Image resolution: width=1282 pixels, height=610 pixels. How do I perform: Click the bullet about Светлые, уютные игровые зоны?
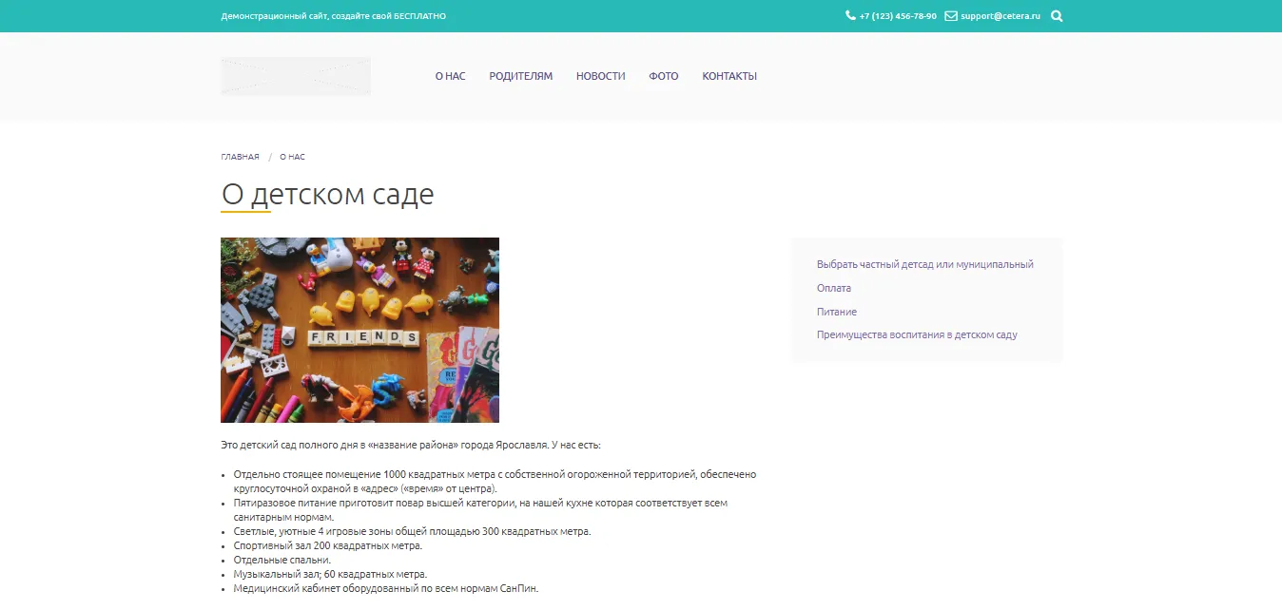(x=412, y=531)
